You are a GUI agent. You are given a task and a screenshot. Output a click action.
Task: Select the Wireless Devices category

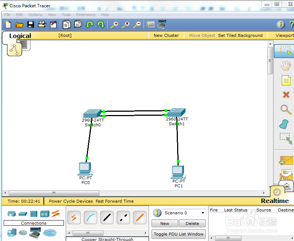[x=45, y=214]
